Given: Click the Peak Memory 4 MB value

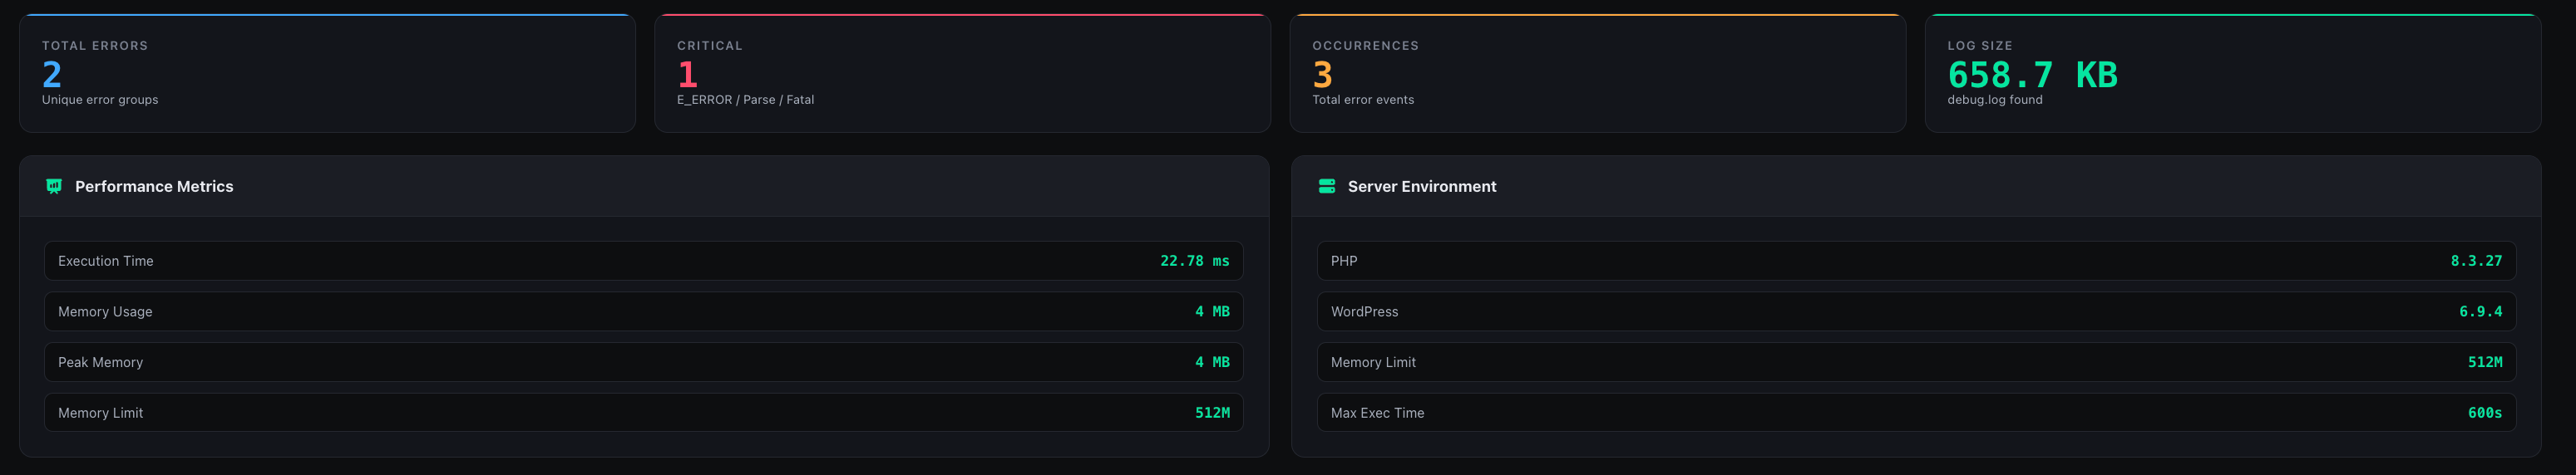Looking at the screenshot, I should click(1212, 362).
